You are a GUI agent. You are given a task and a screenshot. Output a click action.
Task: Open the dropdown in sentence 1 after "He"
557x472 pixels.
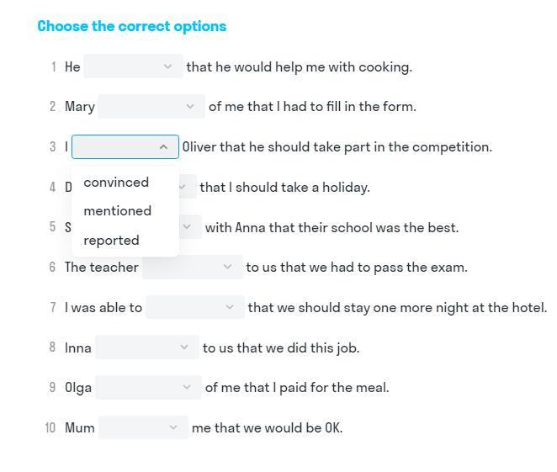[133, 66]
